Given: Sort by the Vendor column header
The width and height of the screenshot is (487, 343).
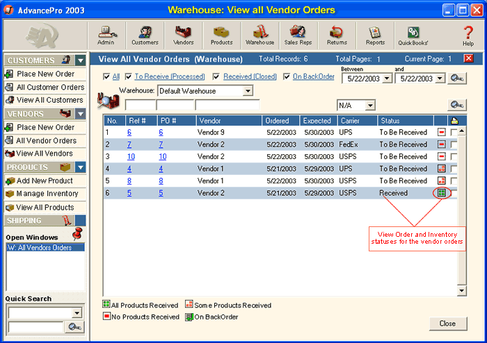Looking at the screenshot, I should point(229,121).
